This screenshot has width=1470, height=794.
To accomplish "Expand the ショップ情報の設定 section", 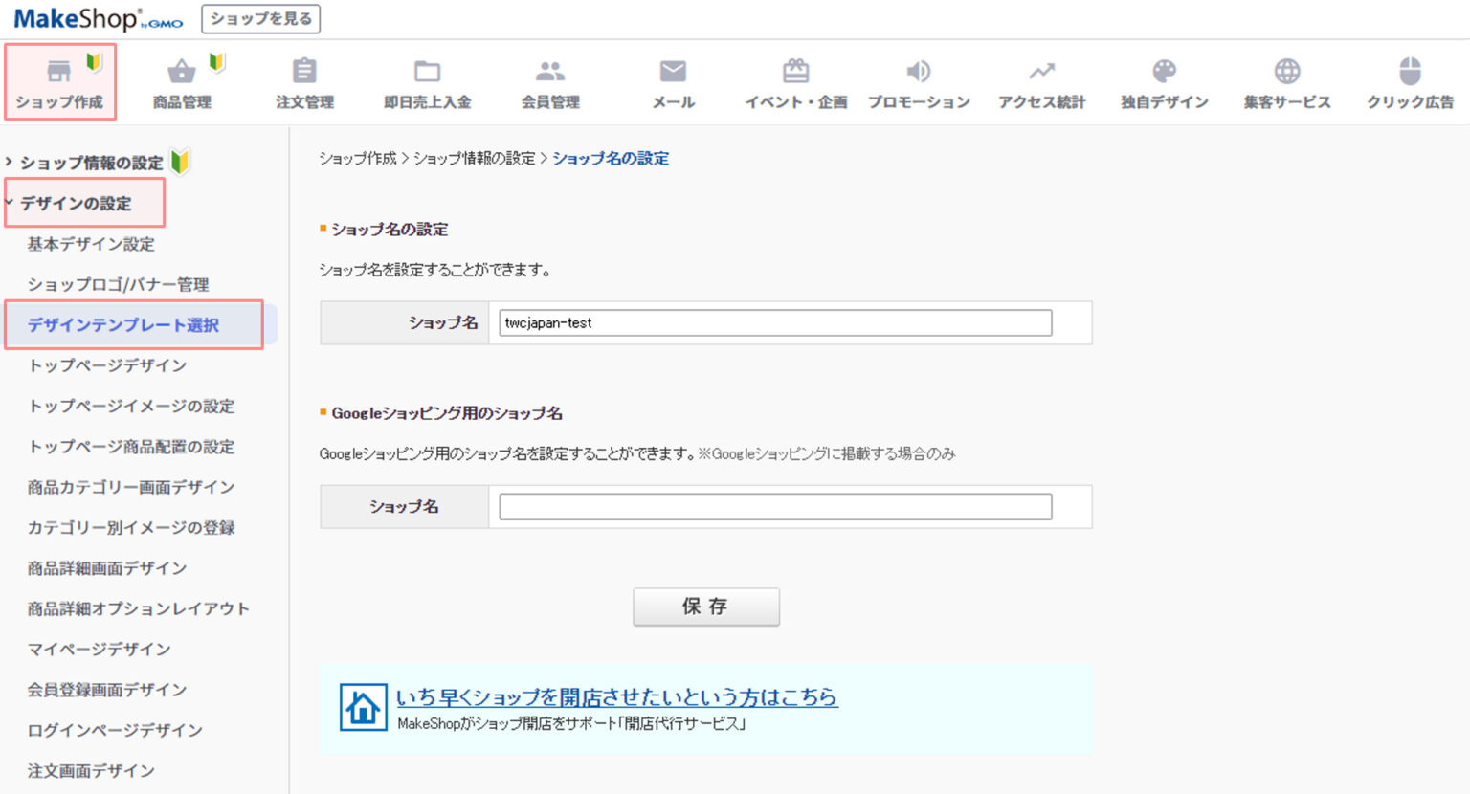I will pyautogui.click(x=91, y=162).
